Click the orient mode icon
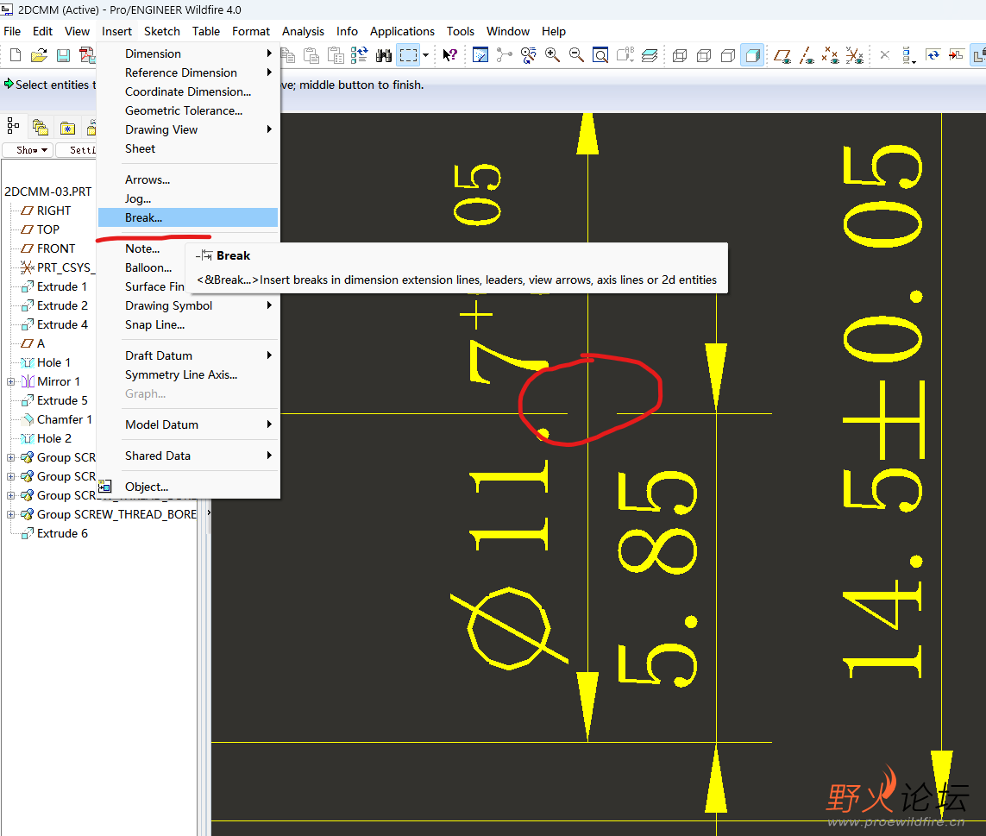This screenshot has height=836, width=986. click(528, 55)
